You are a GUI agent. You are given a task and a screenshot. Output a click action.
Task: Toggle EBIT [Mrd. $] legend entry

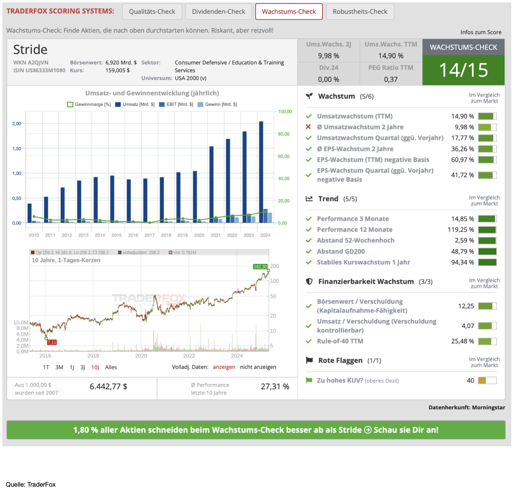click(x=176, y=105)
